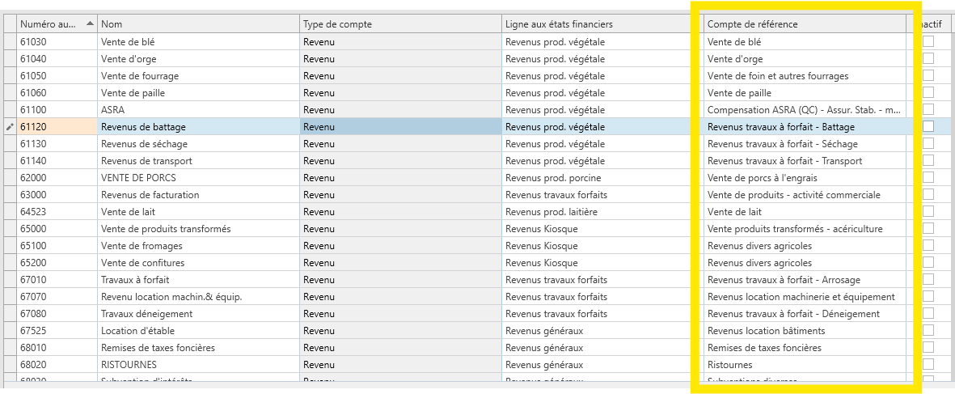
Task: Click Revenus location machinerie et équipement
Action: [x=804, y=297]
